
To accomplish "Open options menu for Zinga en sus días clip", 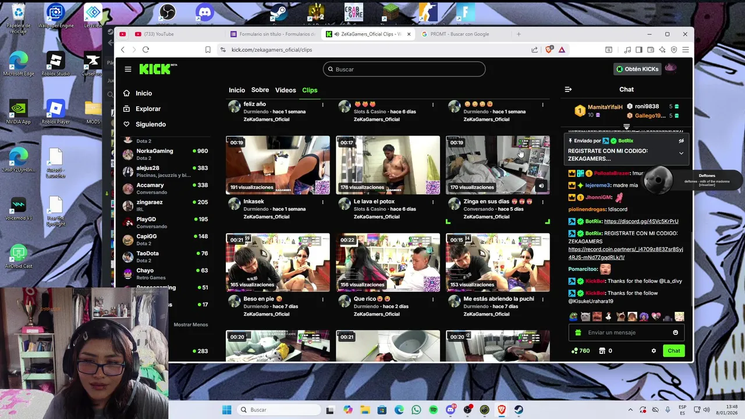I will pyautogui.click(x=542, y=202).
